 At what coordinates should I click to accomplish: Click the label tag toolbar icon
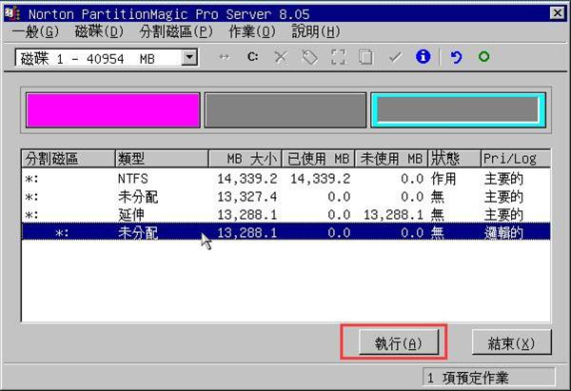pos(309,57)
